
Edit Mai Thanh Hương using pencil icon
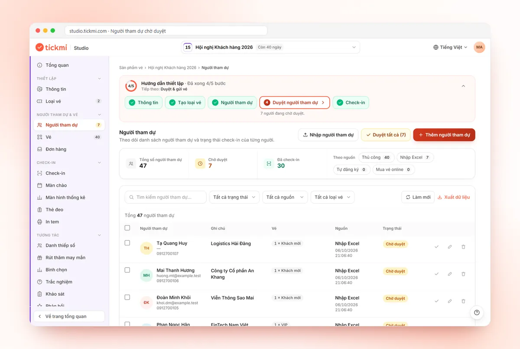[x=450, y=274]
